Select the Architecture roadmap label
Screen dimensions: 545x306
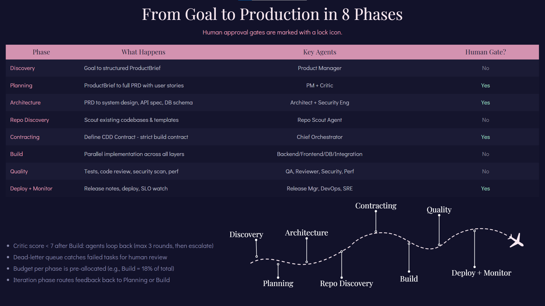click(x=307, y=233)
